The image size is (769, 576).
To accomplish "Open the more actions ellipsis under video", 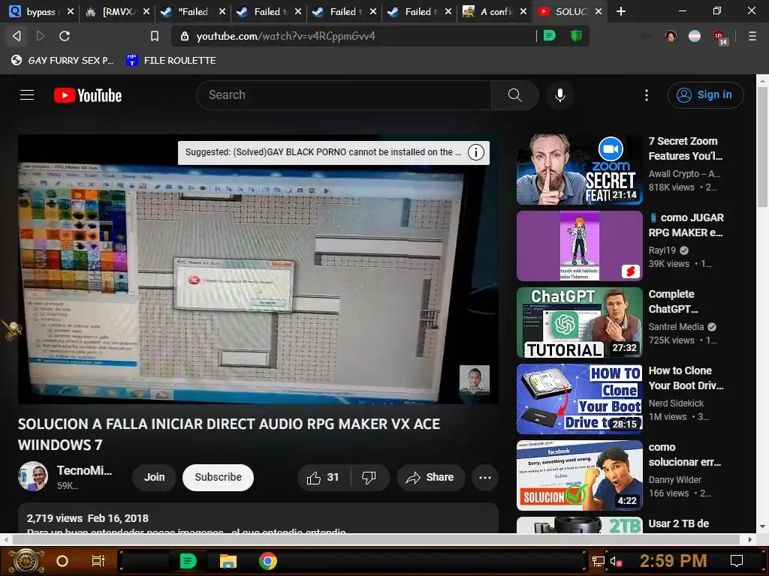I will click(x=484, y=477).
